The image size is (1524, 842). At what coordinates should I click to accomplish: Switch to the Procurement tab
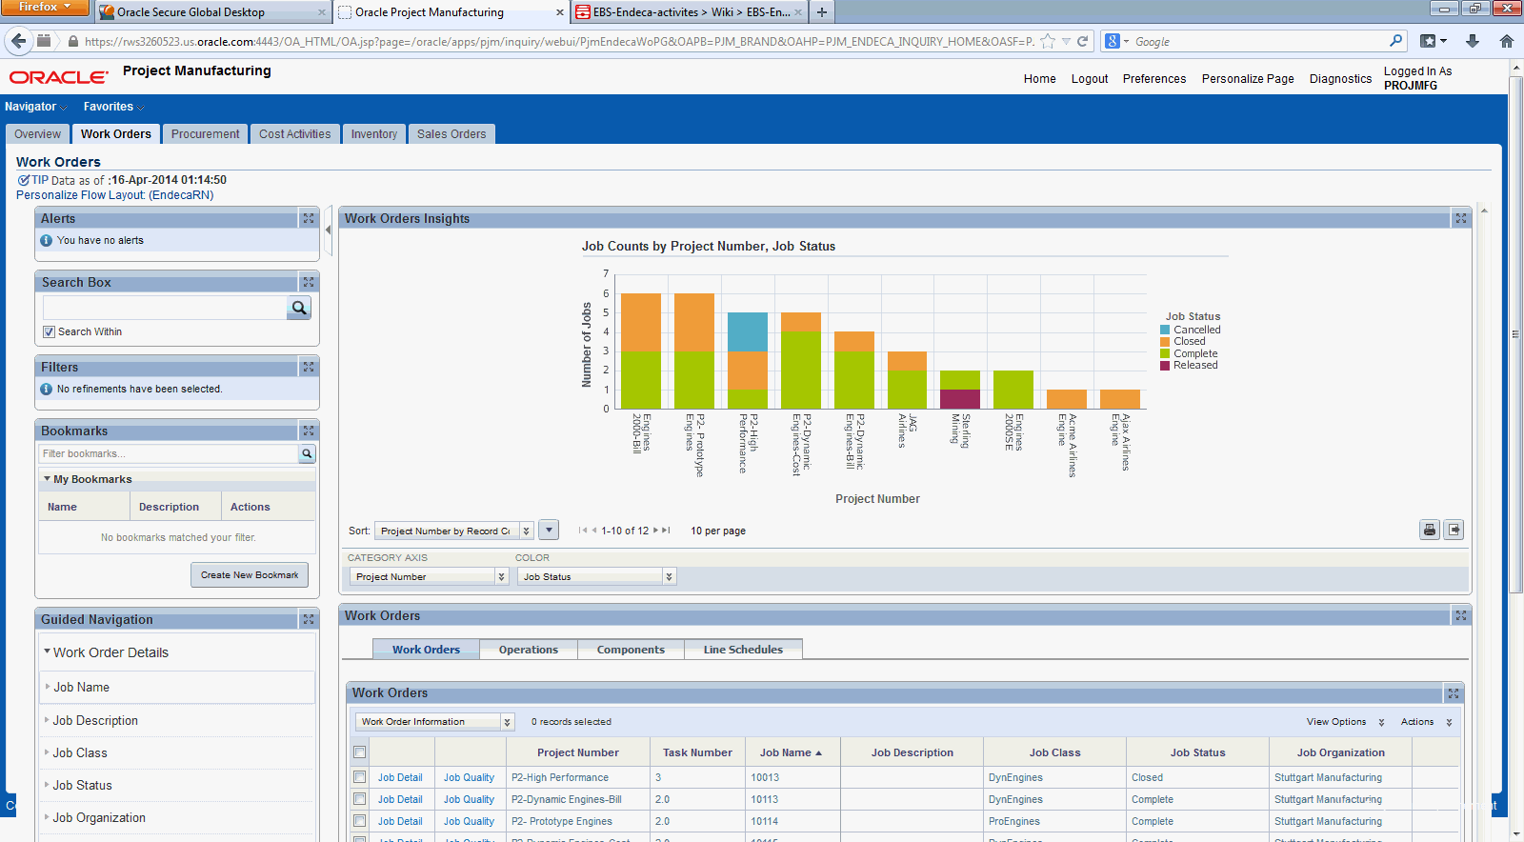point(205,134)
